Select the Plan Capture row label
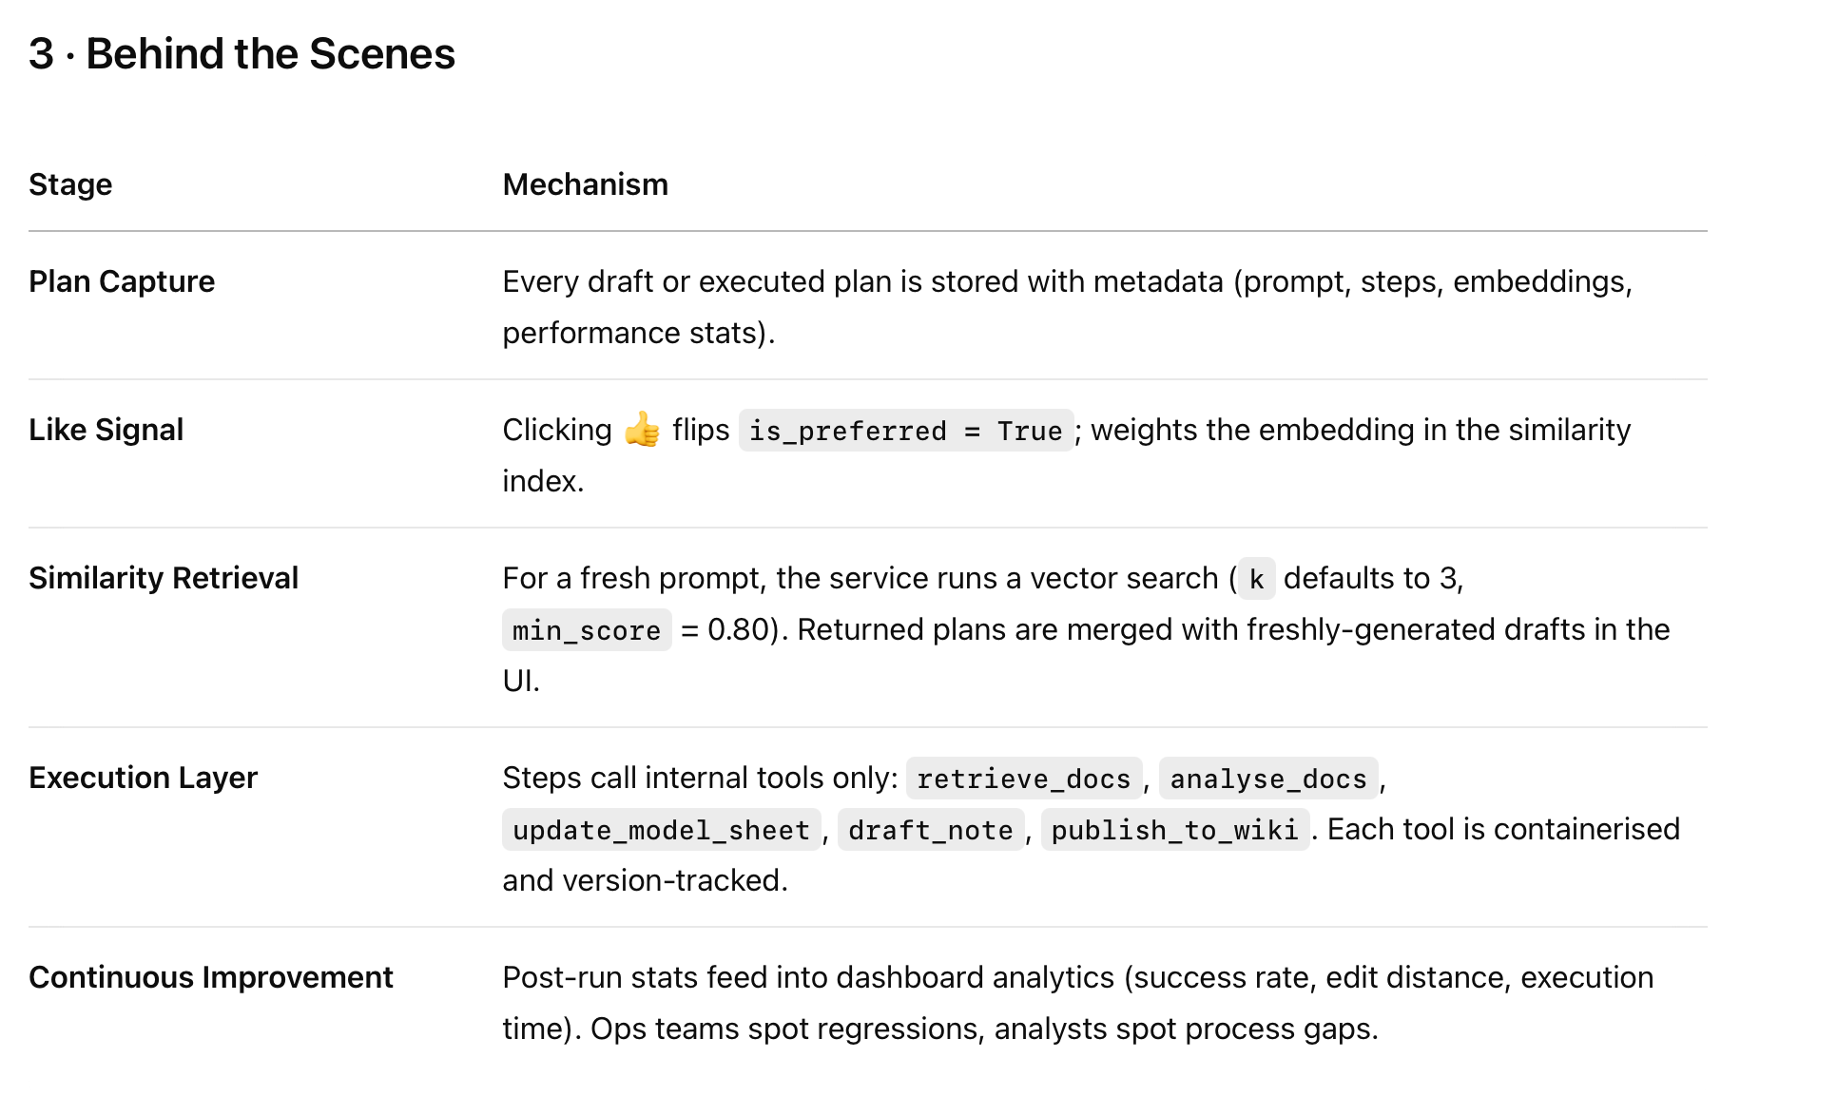The height and width of the screenshot is (1116, 1837). pos(122,281)
